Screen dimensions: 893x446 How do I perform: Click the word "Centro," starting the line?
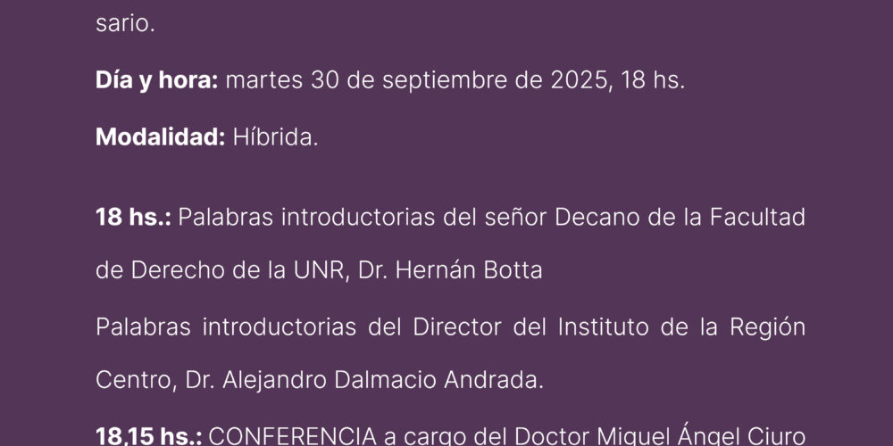coord(137,381)
